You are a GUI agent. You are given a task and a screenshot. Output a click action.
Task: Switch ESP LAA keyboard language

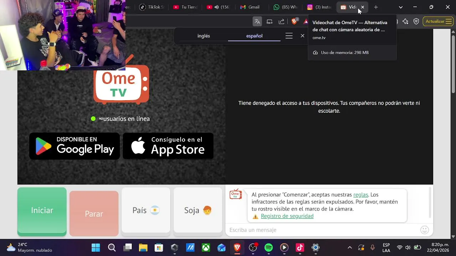coord(386,247)
